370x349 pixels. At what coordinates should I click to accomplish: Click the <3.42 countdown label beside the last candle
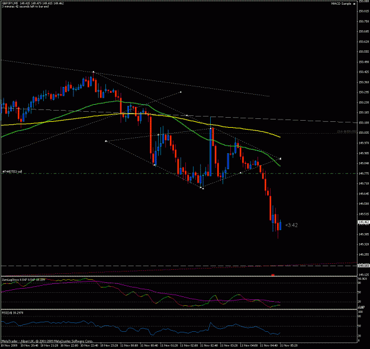coord(291,225)
